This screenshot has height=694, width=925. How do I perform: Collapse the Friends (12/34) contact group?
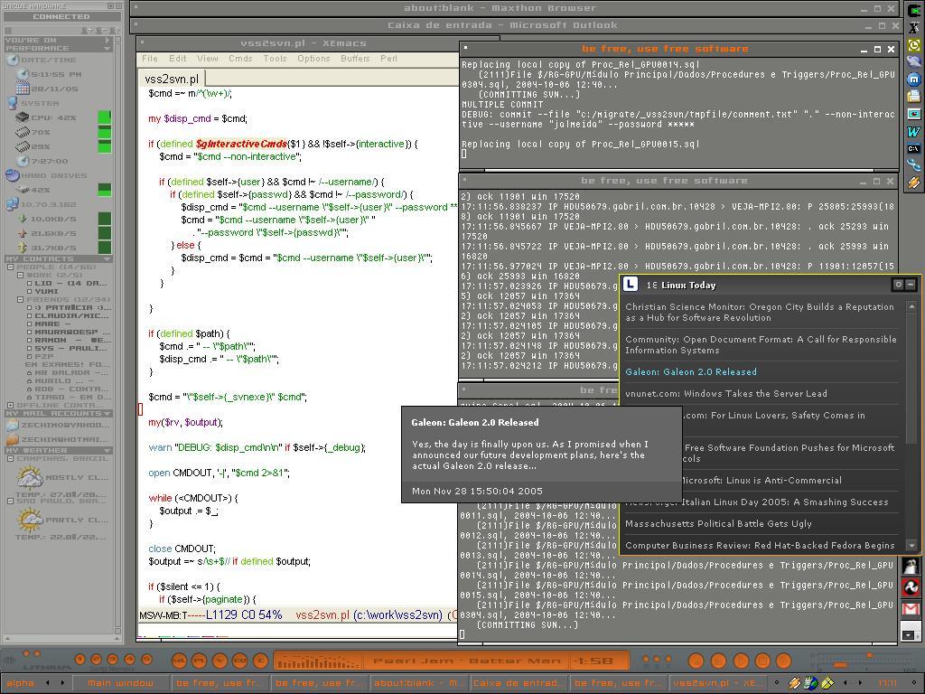pyautogui.click(x=20, y=300)
